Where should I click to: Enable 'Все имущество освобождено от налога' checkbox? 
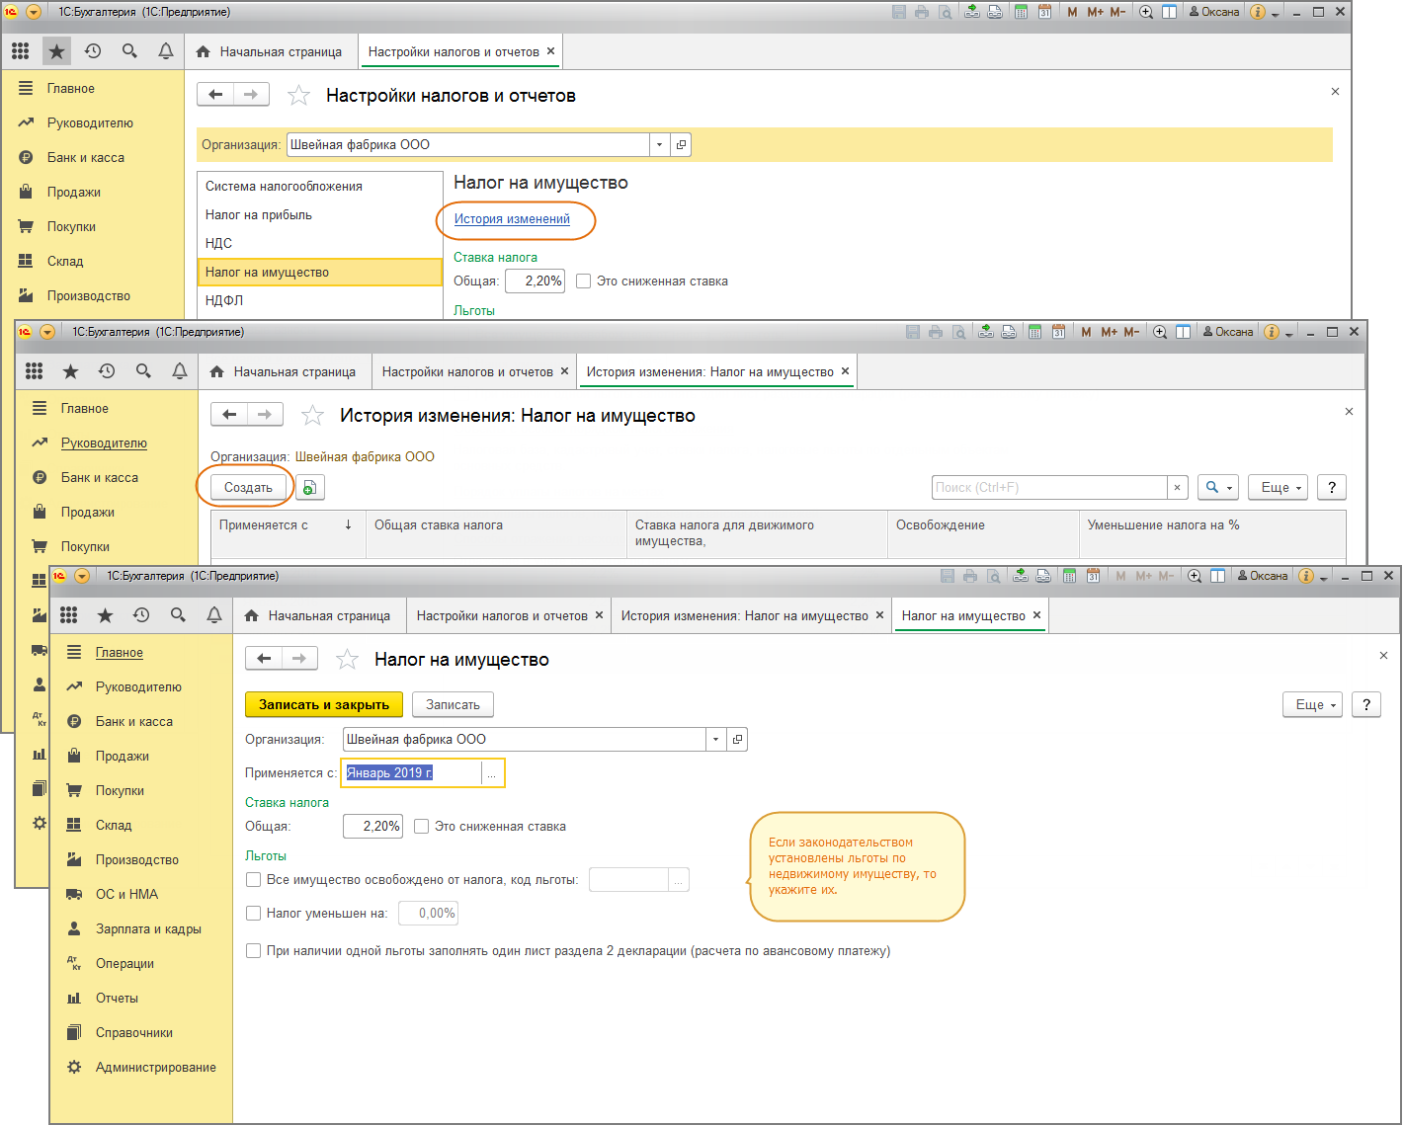254,880
